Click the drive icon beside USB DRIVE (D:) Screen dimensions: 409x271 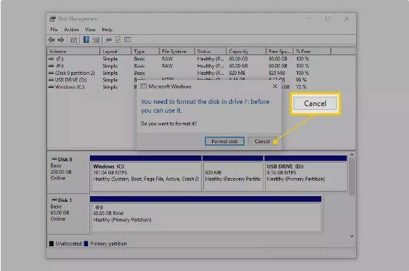pos(52,80)
